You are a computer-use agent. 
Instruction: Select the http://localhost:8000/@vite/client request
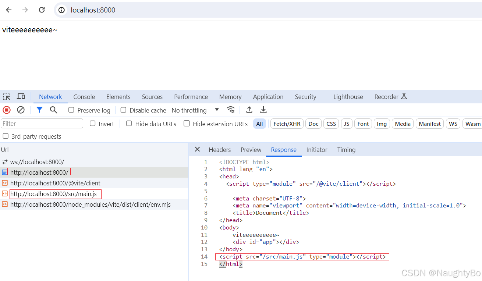[94, 183]
